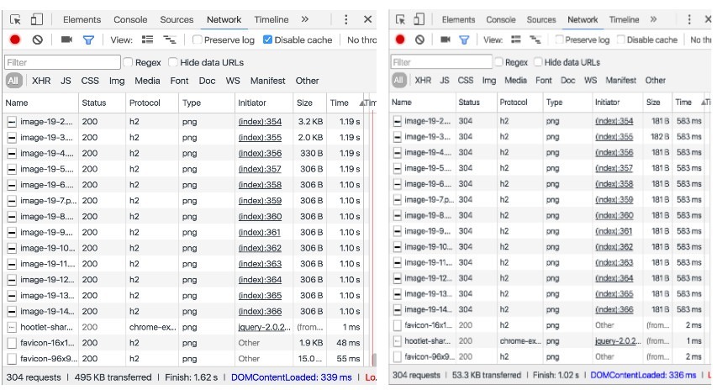Toggle the blue filter funnel icon in right panel
The image size is (717, 390).
[463, 40]
